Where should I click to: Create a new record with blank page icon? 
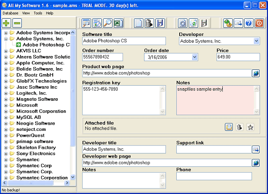tap(139, 23)
